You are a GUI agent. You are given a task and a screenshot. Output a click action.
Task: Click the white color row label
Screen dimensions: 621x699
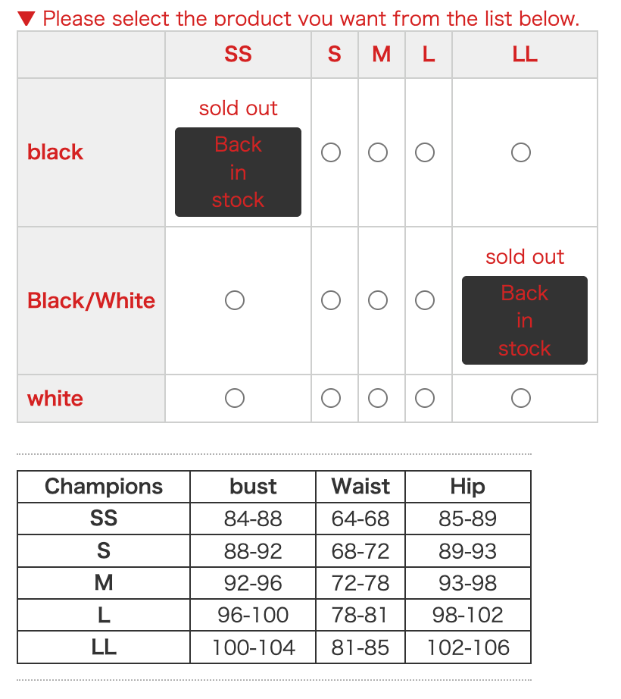pos(55,398)
